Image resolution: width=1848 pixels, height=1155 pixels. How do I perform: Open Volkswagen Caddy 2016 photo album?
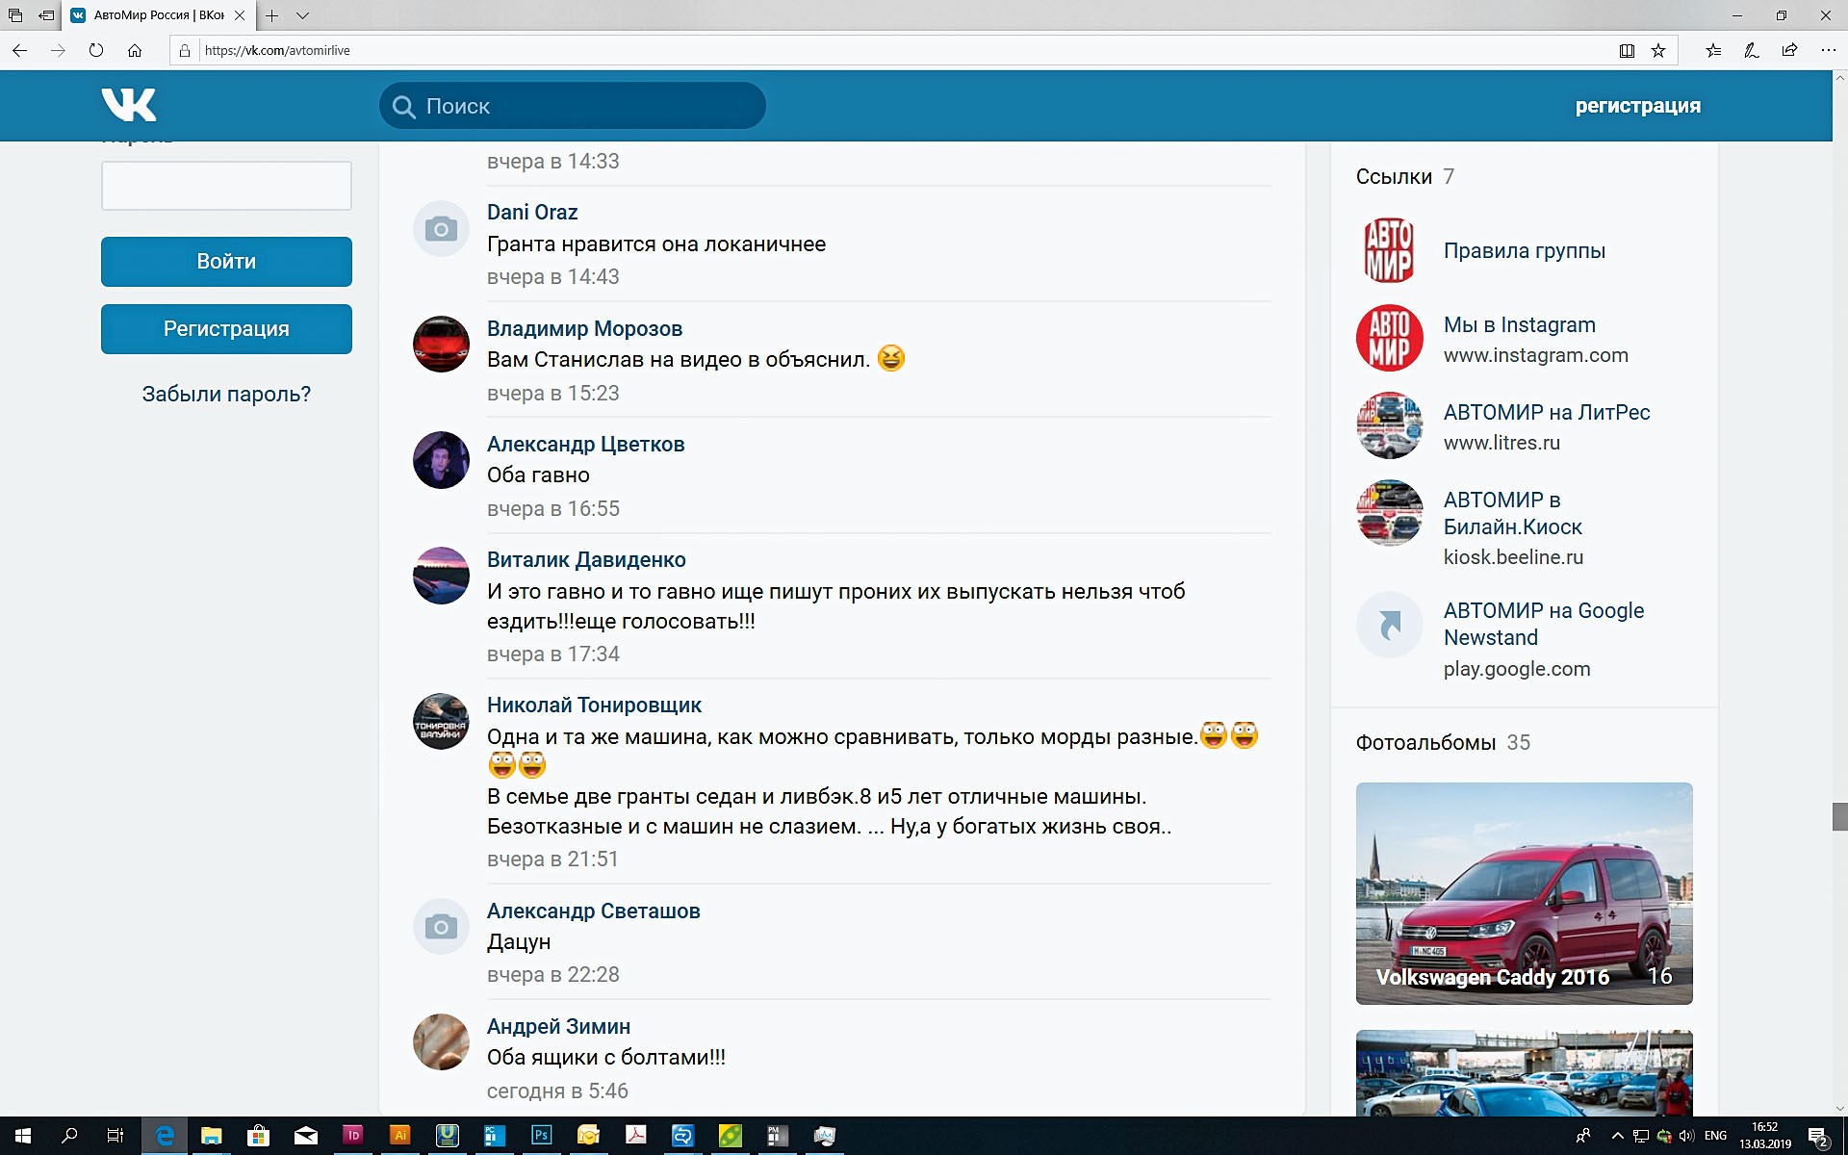tap(1524, 893)
